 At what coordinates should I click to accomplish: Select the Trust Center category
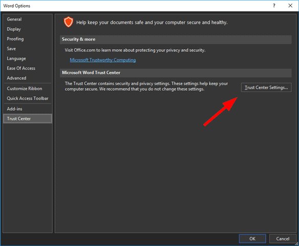[28, 118]
